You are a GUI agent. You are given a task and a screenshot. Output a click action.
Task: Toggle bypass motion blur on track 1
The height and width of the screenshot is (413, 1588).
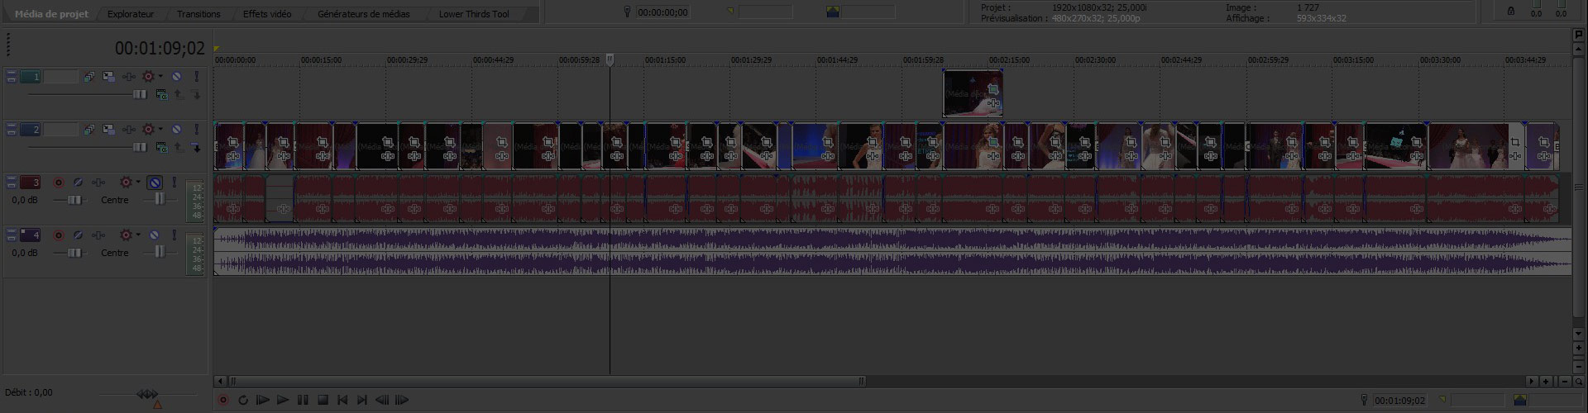(88, 76)
